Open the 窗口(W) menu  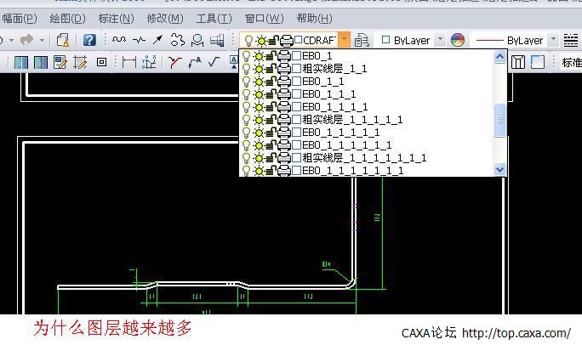click(x=264, y=19)
